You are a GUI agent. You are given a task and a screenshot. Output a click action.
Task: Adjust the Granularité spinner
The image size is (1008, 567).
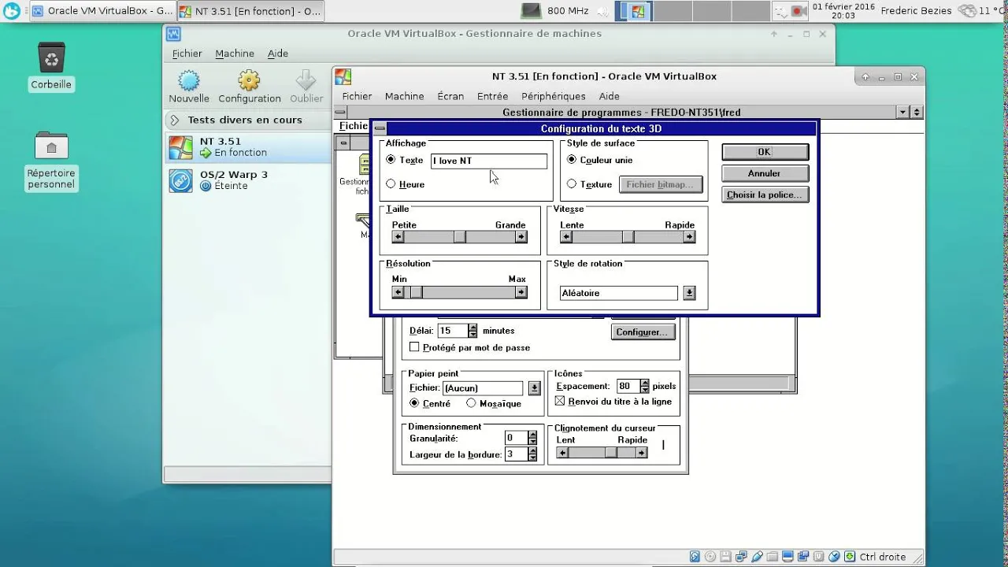pyautogui.click(x=532, y=438)
